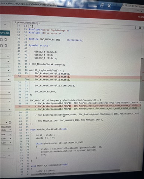Click the REMOVE ALL button
144x179 pixels.
tap(5, 33)
